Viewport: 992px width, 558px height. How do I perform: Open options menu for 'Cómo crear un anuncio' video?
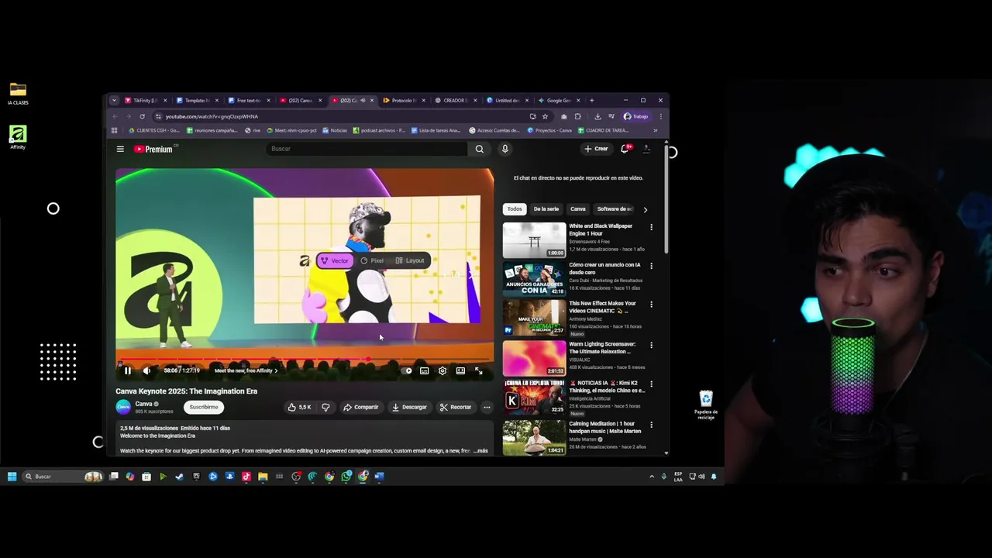point(651,266)
